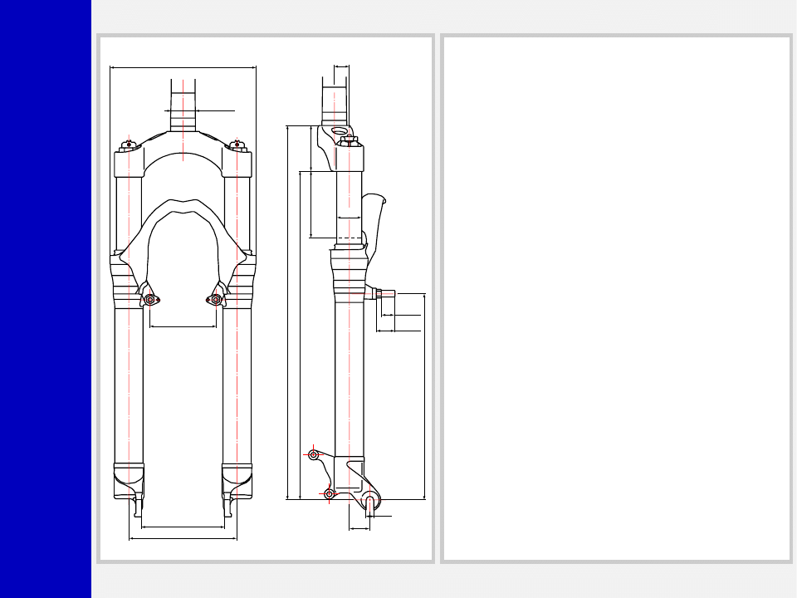Click the fork brace arch in front view
This screenshot has height=598, width=797.
[x=183, y=206]
